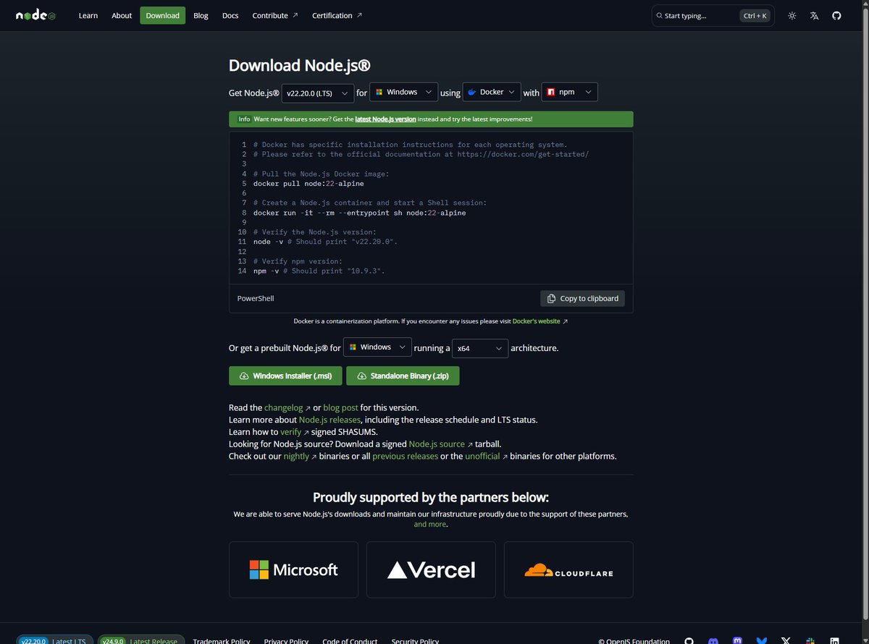
Task: Expand the v22.20.0 (LTS) version dropdown
Action: [x=318, y=93]
